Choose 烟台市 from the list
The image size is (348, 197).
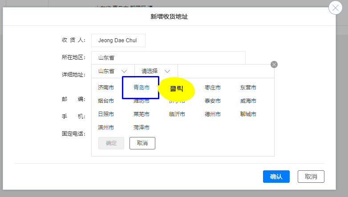click(x=106, y=101)
